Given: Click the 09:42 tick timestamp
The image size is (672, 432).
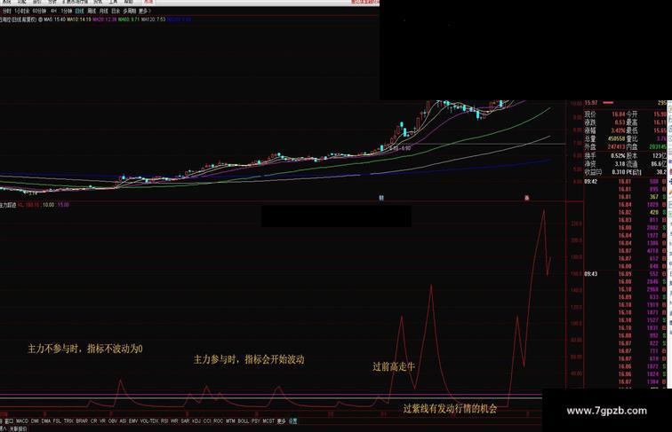Looking at the screenshot, I should [x=590, y=181].
